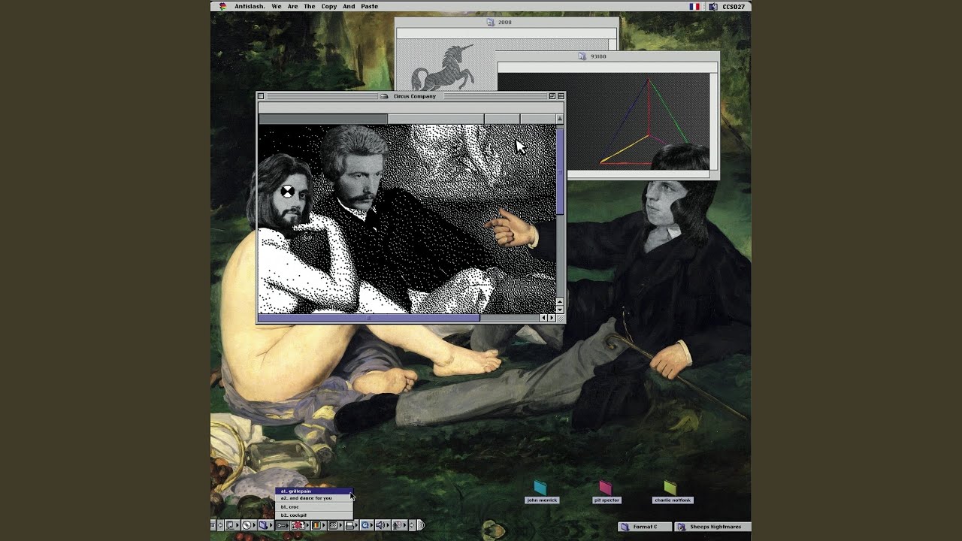Expand the arrow beside the red icon module
This screenshot has width=962, height=541.
[x=307, y=525]
